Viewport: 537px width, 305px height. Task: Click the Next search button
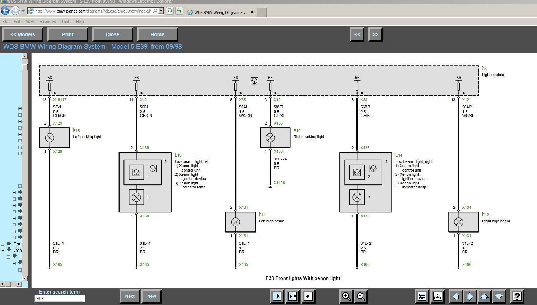pos(130,296)
